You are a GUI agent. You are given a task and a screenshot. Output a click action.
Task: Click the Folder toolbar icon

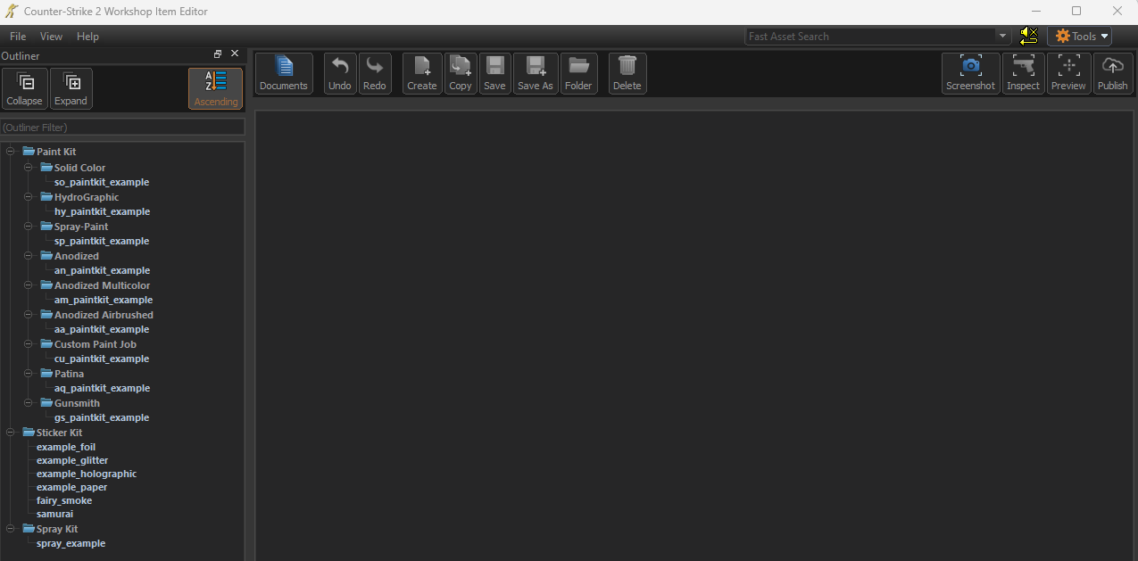pos(578,66)
